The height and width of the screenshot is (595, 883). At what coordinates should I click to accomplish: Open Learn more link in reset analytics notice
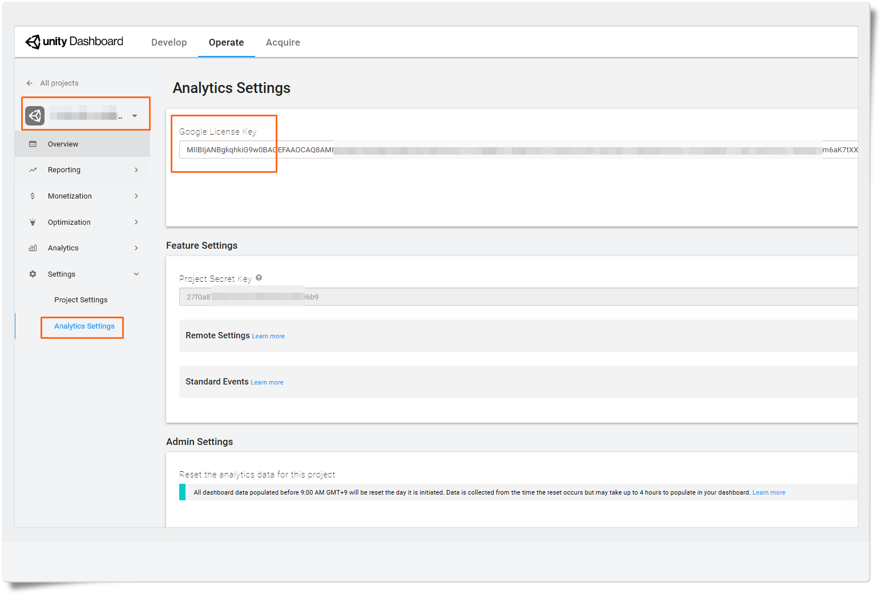click(x=769, y=493)
